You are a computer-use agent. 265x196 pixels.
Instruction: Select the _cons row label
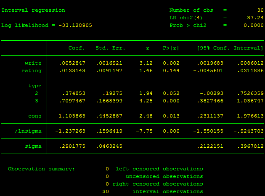pos(33,116)
